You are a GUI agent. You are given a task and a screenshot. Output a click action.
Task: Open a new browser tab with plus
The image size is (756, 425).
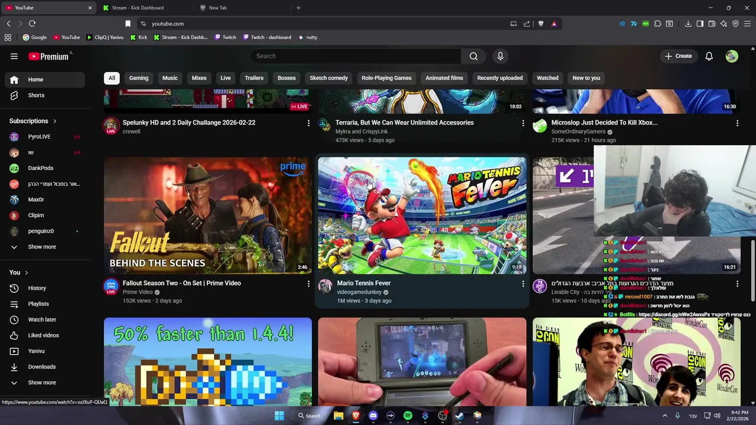[x=298, y=8]
